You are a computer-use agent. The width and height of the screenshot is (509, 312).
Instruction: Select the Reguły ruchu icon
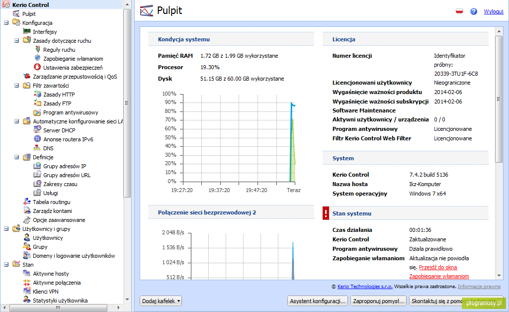click(37, 49)
